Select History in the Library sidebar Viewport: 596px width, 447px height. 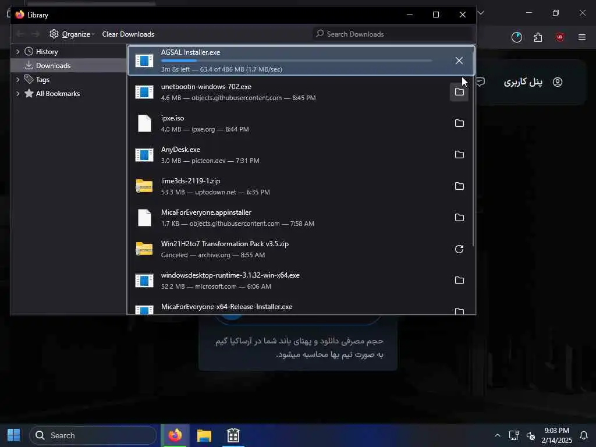[x=47, y=52]
